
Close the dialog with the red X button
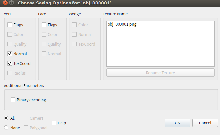[5, 3]
